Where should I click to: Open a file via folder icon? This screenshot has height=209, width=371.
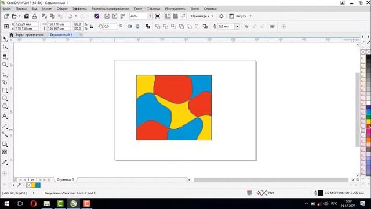14,16
